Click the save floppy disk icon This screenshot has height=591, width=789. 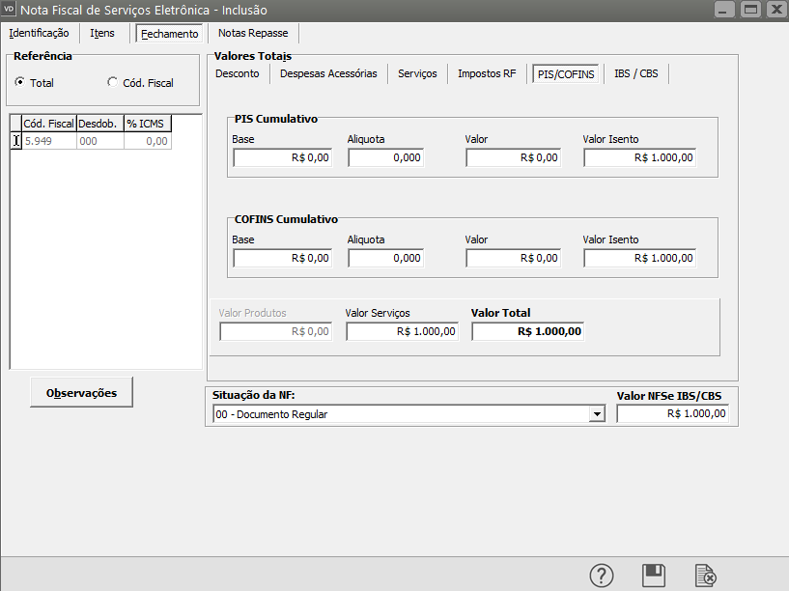pyautogui.click(x=654, y=576)
